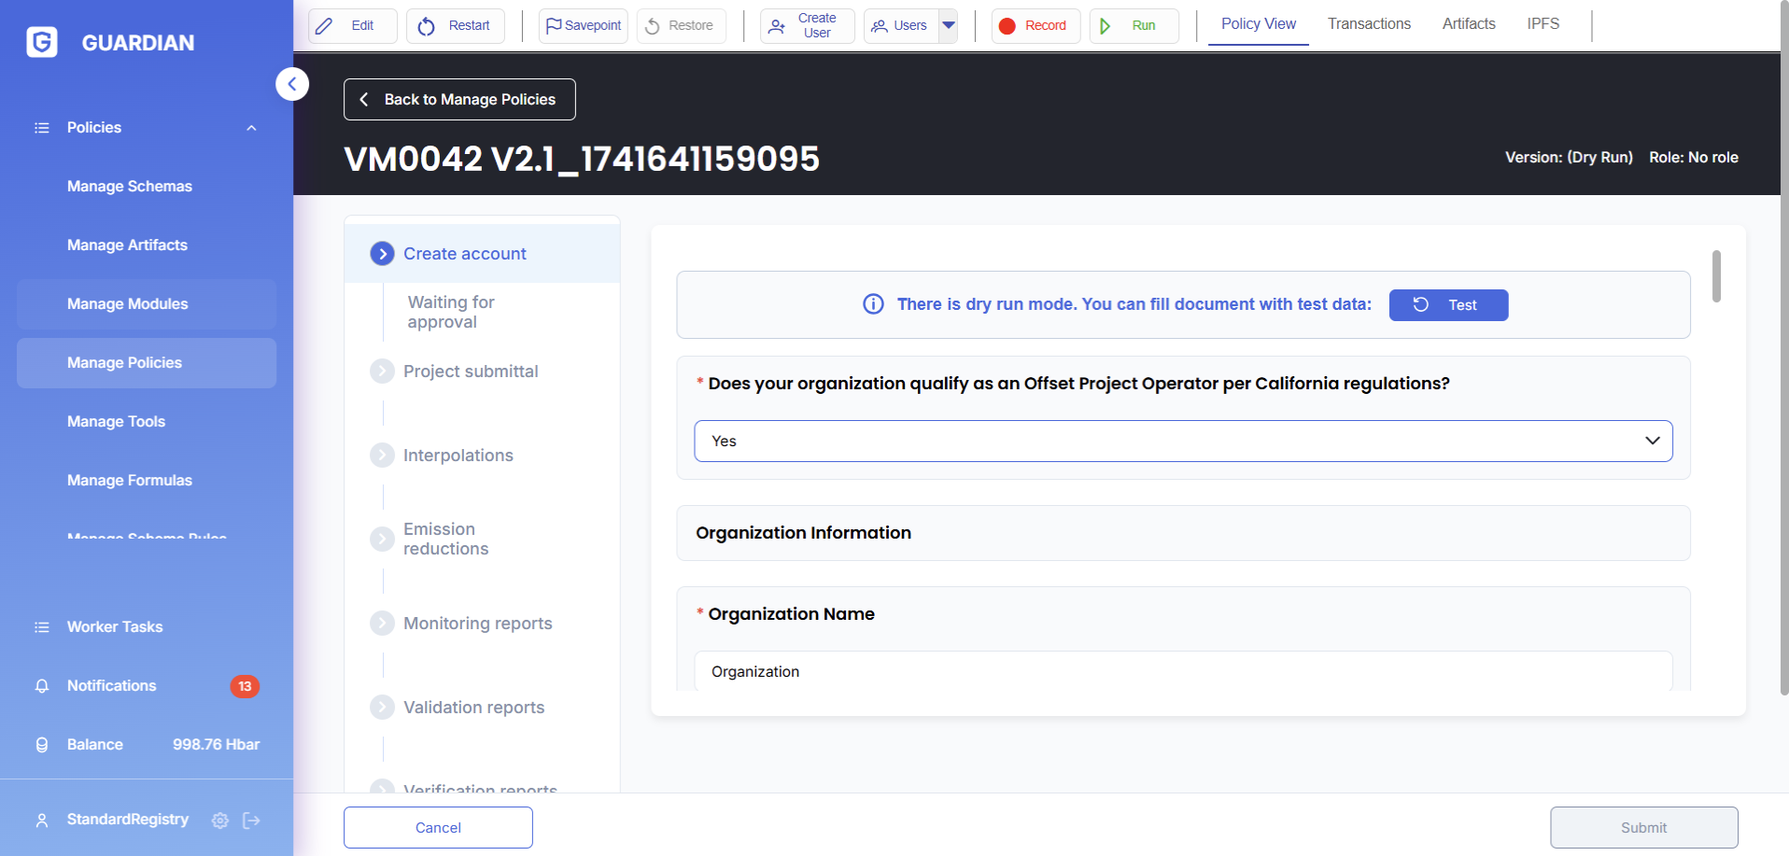Click the Edit pencil toolbar button
1789x856 pixels.
(352, 26)
